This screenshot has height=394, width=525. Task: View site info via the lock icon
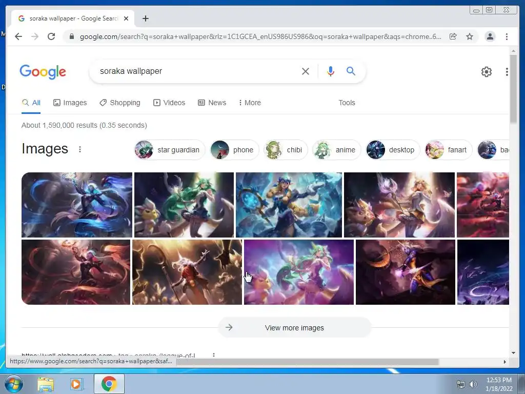tap(71, 36)
